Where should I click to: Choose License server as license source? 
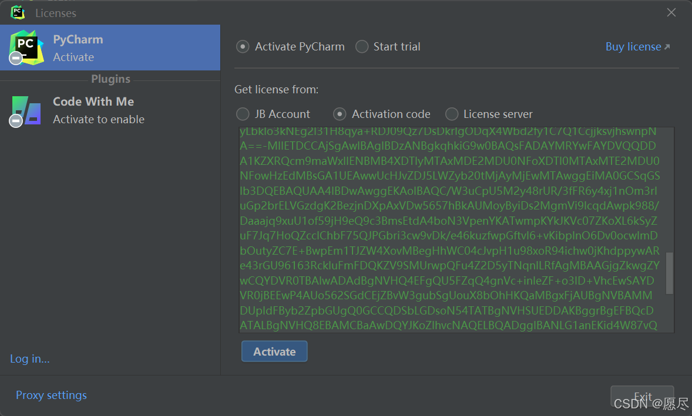click(x=452, y=114)
